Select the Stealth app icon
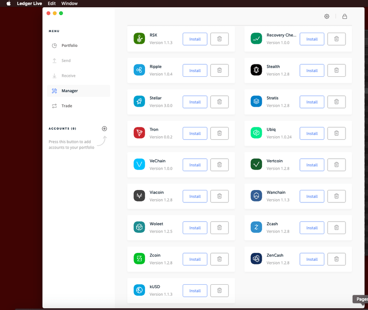This screenshot has height=310, width=368. coord(256,70)
